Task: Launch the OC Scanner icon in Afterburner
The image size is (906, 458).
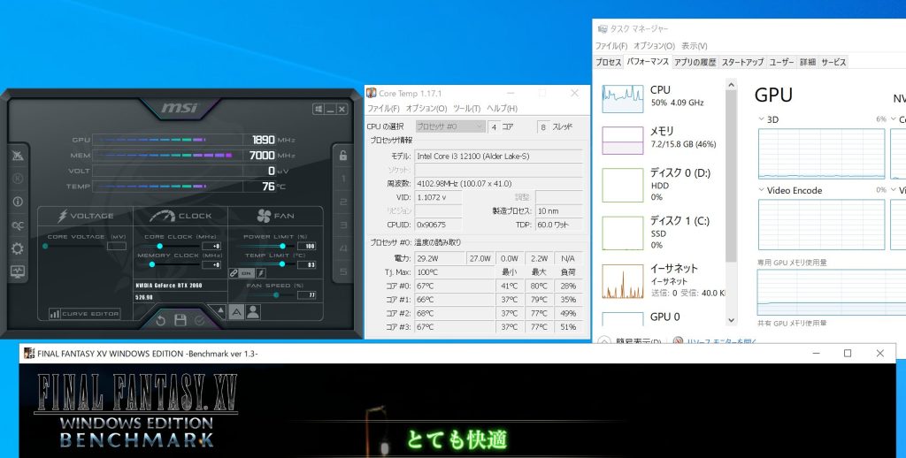Action: click(18, 225)
